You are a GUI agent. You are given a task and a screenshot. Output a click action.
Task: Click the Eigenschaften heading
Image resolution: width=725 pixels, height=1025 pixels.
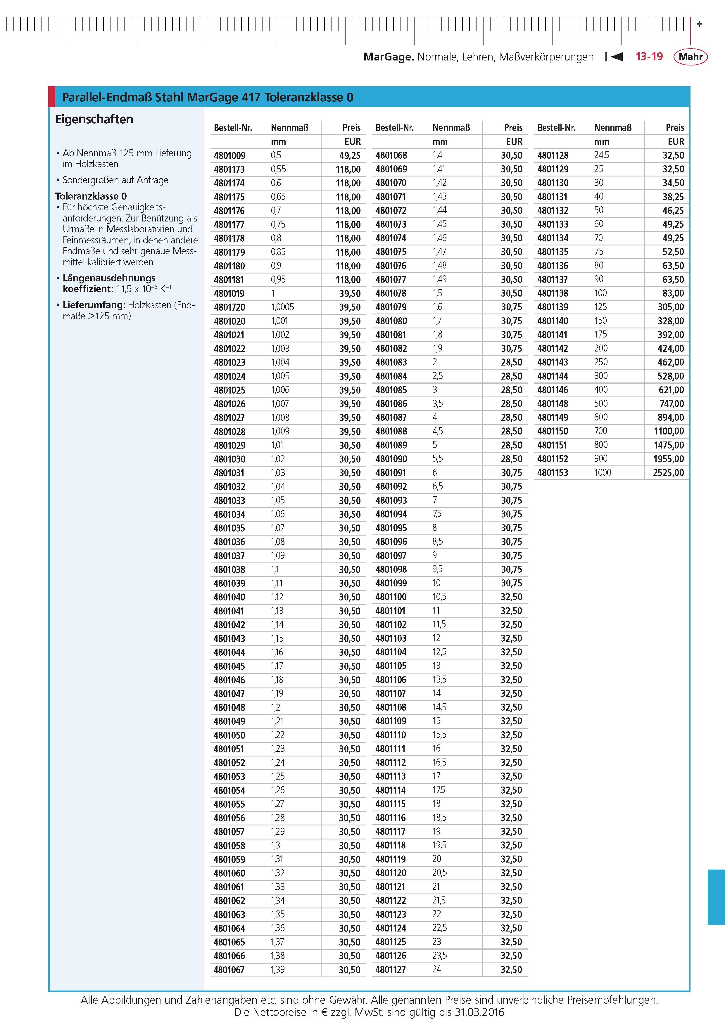(94, 119)
